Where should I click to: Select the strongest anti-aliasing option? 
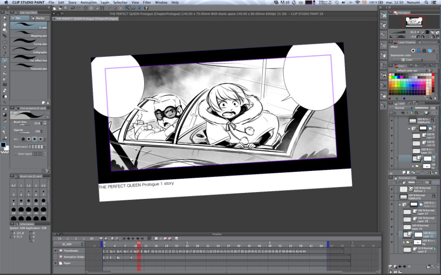coord(41,139)
